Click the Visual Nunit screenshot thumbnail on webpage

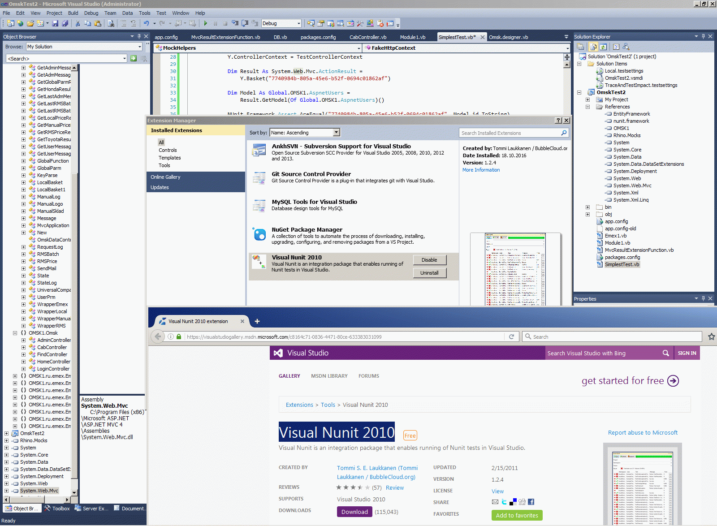pos(642,485)
